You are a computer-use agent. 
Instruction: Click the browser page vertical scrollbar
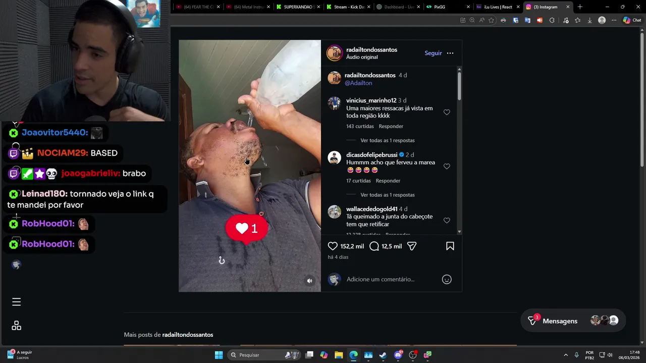[x=642, y=101]
